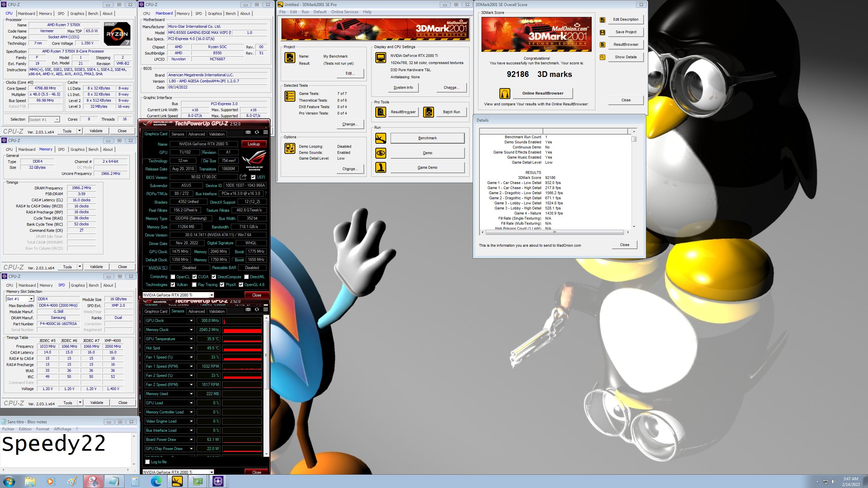Screen dimensions: 868x488
Task: Click the Show Details magnifier icon
Action: point(603,57)
